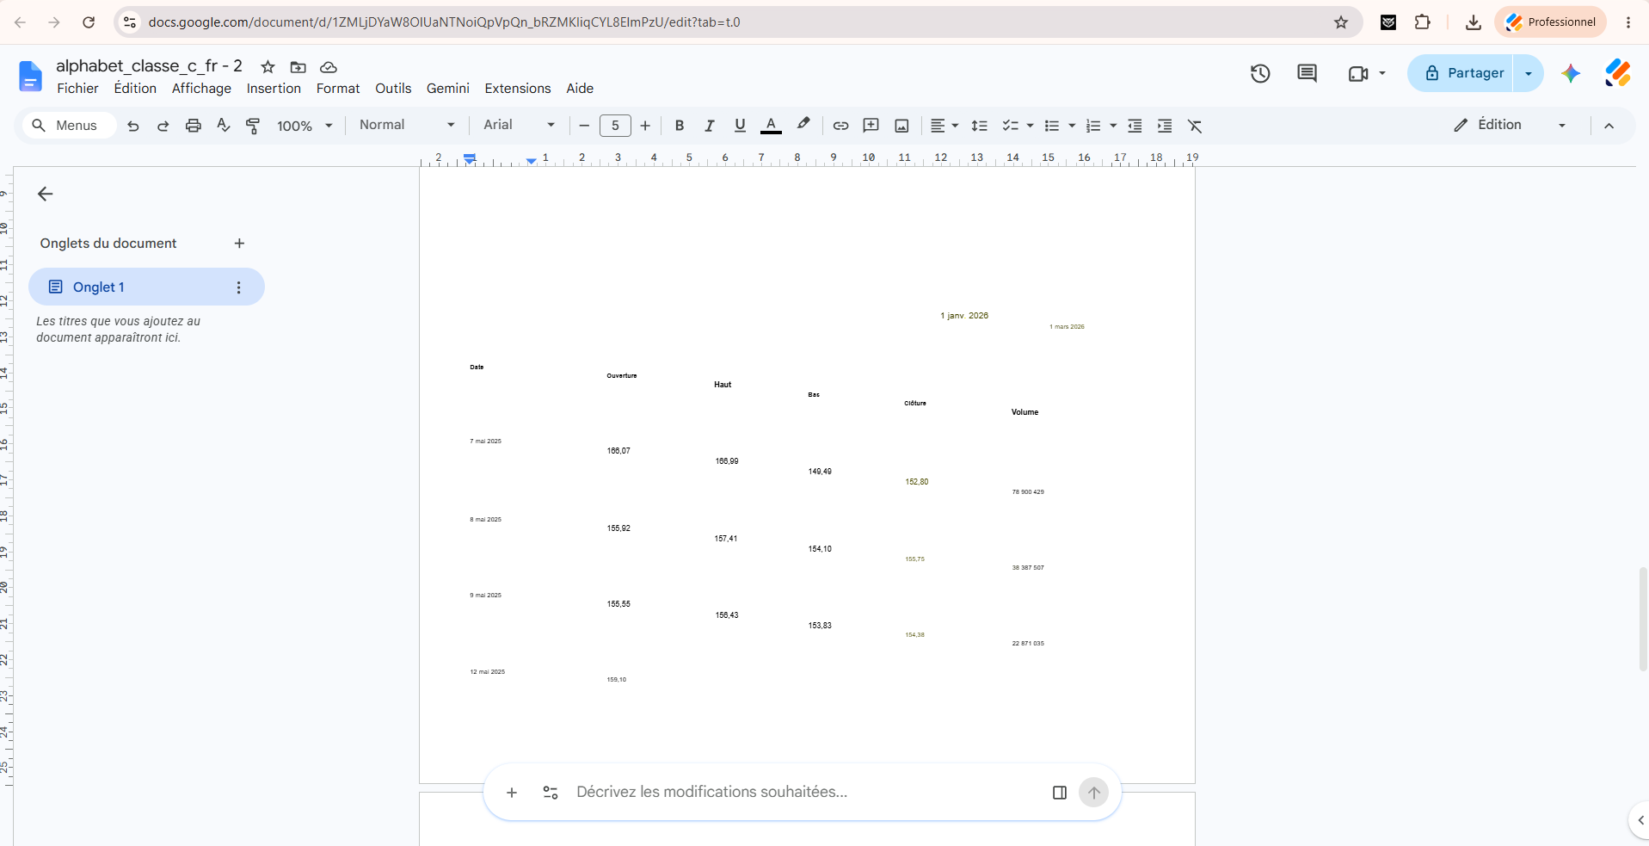The width and height of the screenshot is (1649, 846).
Task: Open Gemini sparkle icon
Action: coord(1571,73)
